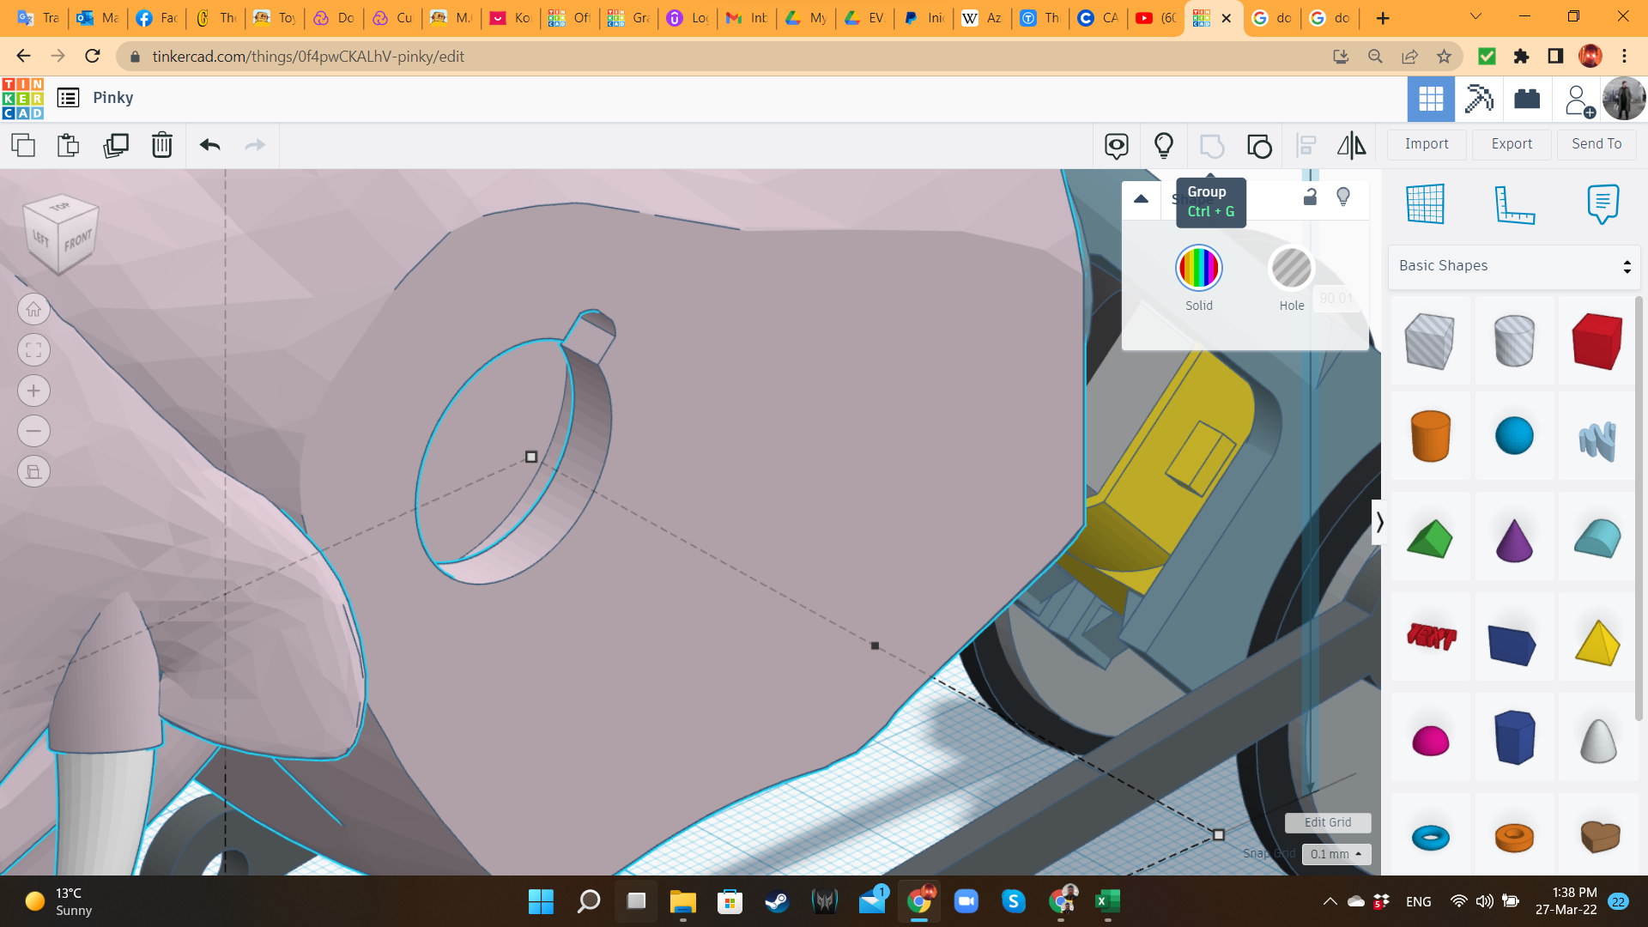Open the Basic Shapes category dropdown
Image resolution: width=1648 pixels, height=927 pixels.
point(1514,266)
